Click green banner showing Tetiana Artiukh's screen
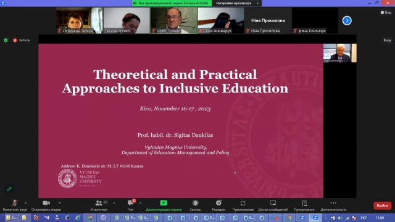The width and height of the screenshot is (395, 222). [x=172, y=3]
